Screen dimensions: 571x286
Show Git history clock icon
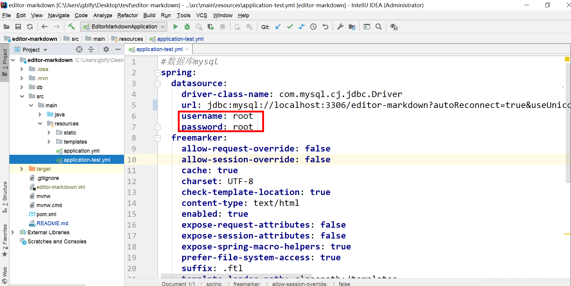pyautogui.click(x=313, y=27)
